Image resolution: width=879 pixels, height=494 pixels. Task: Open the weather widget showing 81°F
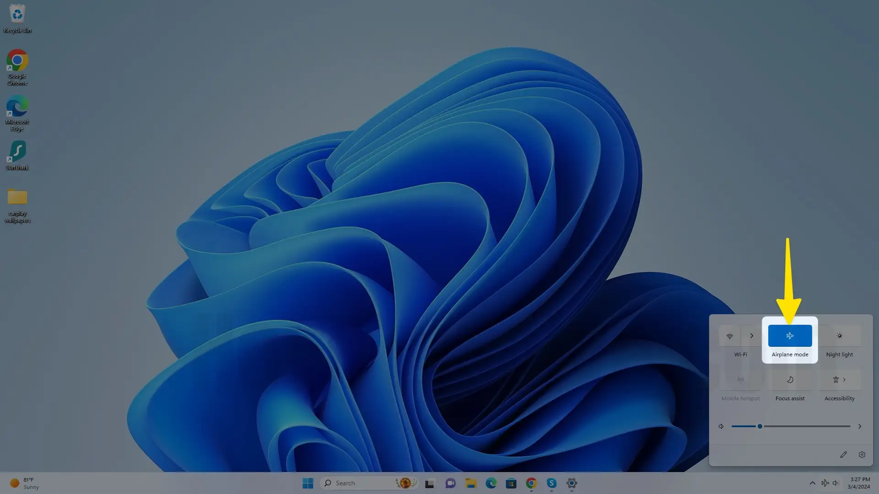tap(25, 483)
